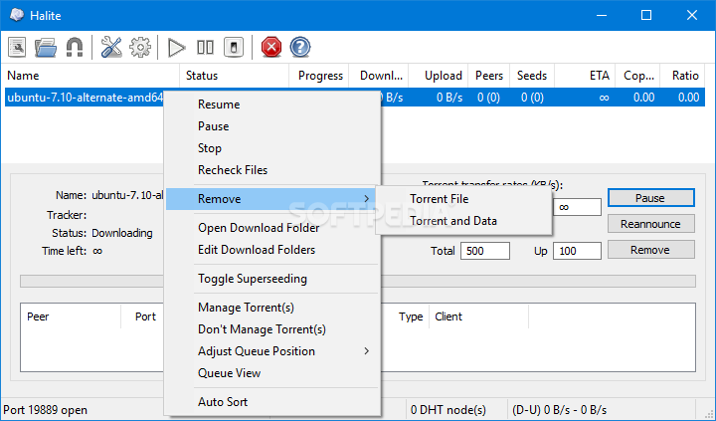Image resolution: width=716 pixels, height=421 pixels.
Task: Click the Pause button in details panel
Action: [x=650, y=198]
